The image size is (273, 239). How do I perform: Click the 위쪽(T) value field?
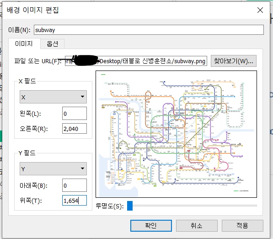pyautogui.click(x=75, y=201)
